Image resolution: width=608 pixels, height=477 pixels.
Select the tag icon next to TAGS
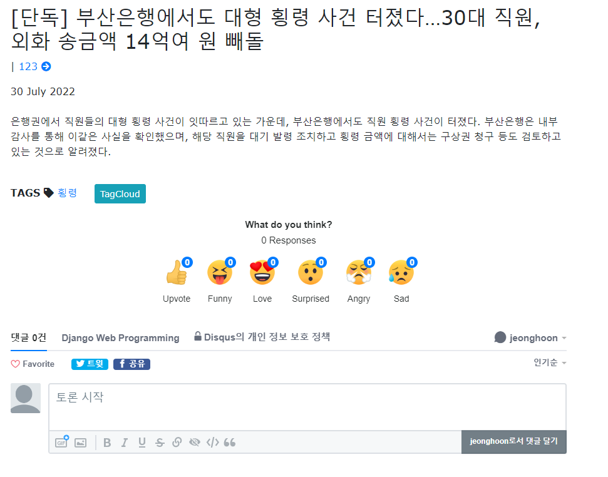click(x=48, y=193)
